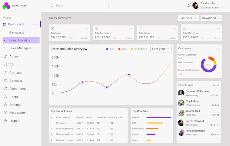Collapse the Dashboard menu chevron
Viewport: 230px width, 146px height.
36,24
